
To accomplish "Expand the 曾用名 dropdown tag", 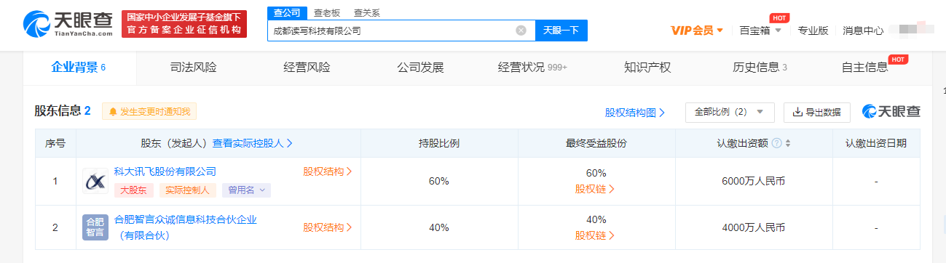I will tap(246, 190).
